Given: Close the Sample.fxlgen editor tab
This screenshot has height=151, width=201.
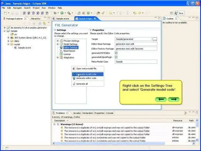Looking at the screenshot, I should (x=95, y=19).
